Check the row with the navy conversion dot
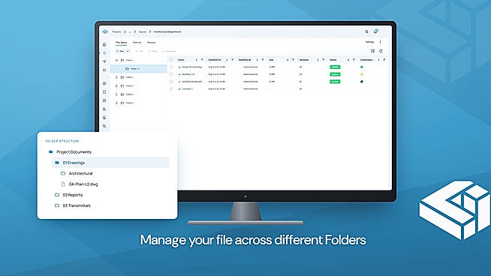 click(171, 82)
